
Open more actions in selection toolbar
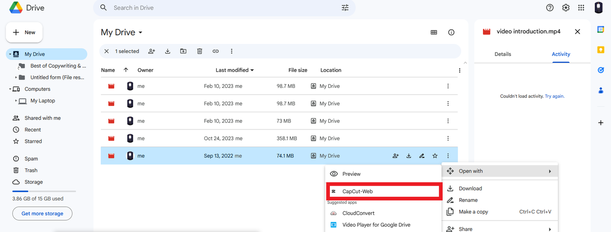click(232, 51)
